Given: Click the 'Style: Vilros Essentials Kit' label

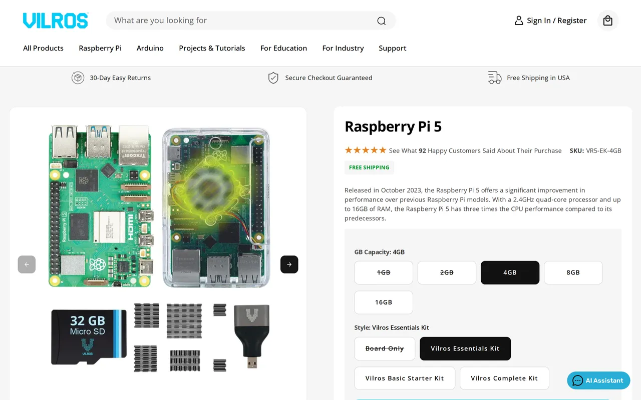Looking at the screenshot, I should pos(392,327).
